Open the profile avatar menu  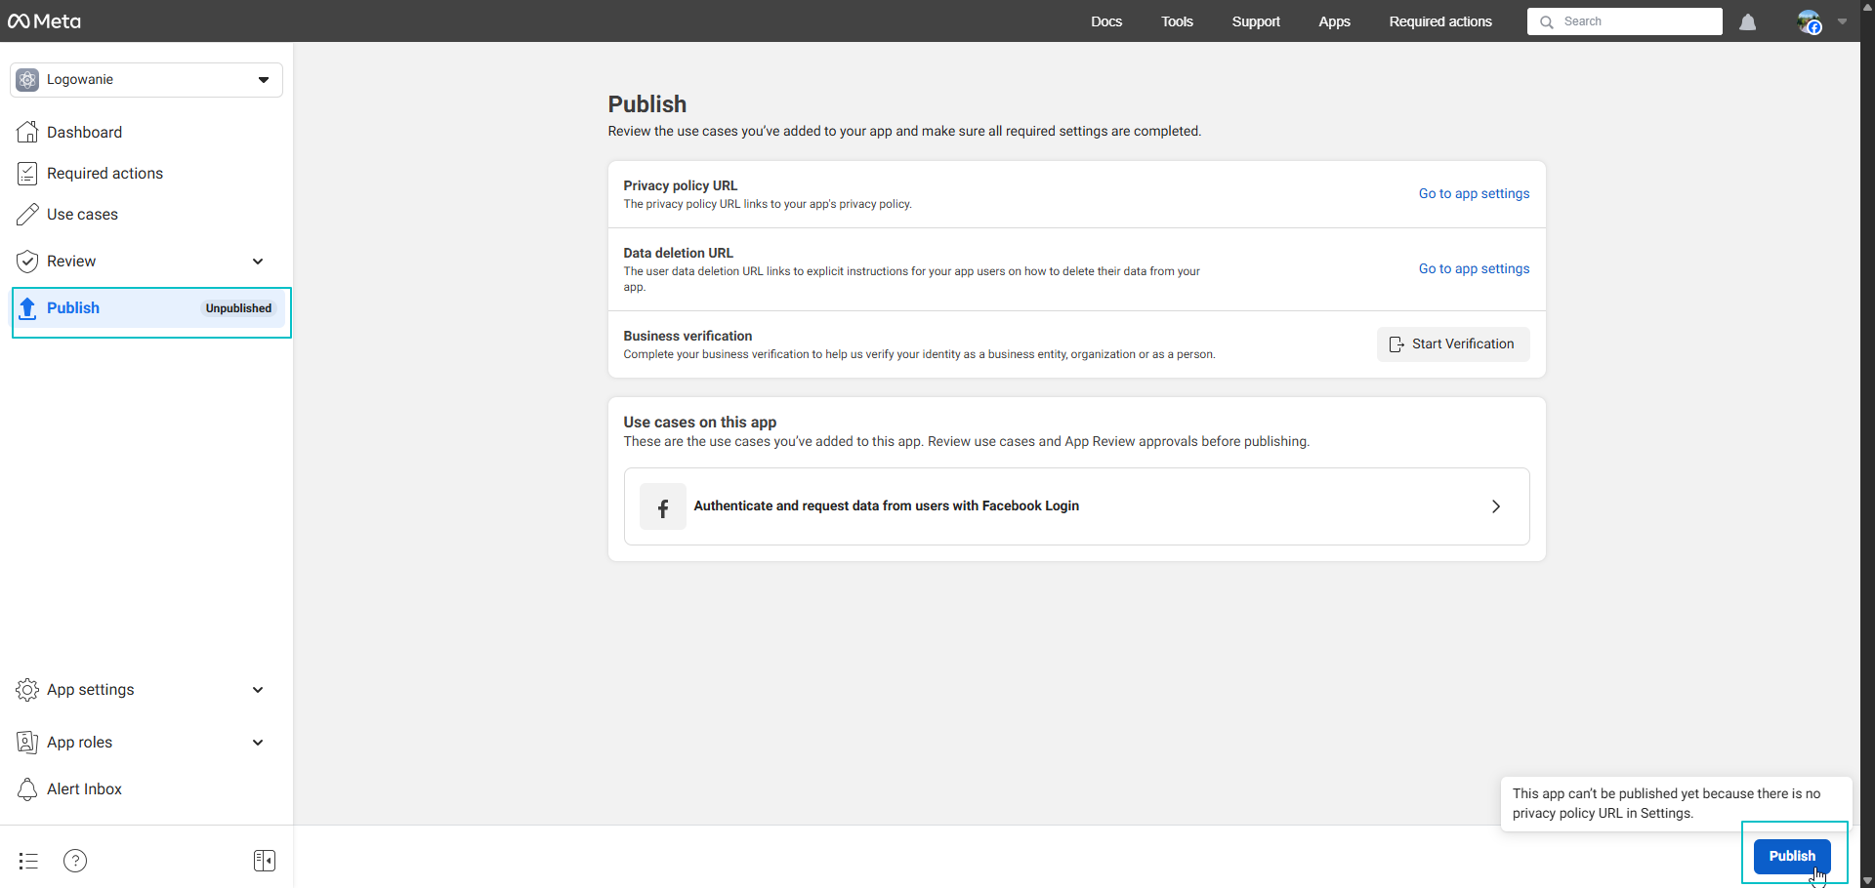click(x=1810, y=22)
